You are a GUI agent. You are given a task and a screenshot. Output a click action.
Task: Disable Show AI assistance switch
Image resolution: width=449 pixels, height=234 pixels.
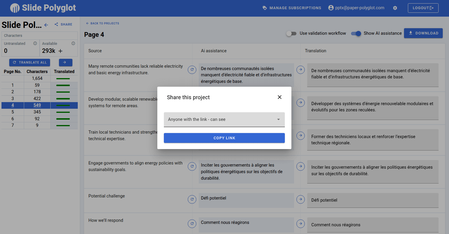pos(356,34)
